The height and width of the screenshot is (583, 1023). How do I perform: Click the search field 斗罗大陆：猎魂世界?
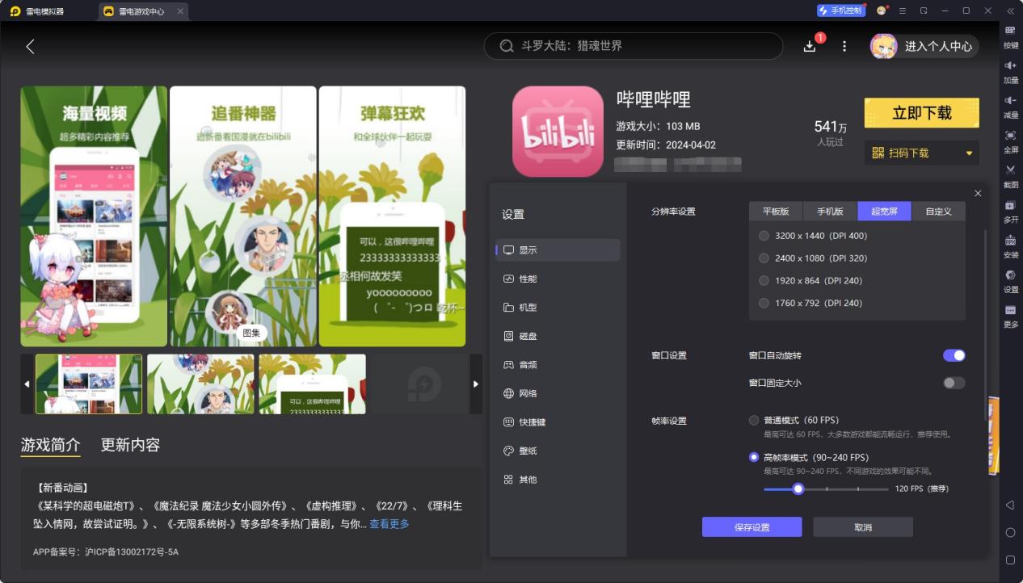(634, 46)
